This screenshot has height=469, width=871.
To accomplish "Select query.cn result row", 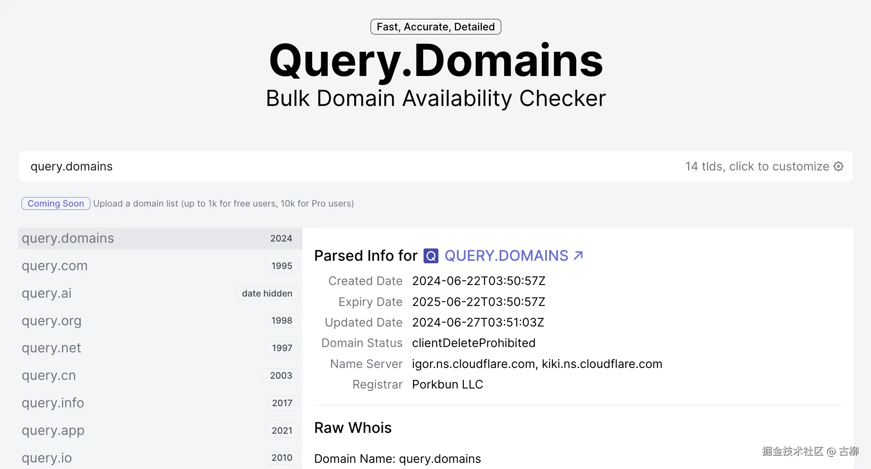I will point(48,375).
